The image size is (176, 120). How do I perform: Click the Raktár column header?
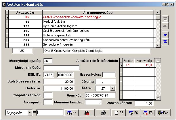tap(128, 61)
